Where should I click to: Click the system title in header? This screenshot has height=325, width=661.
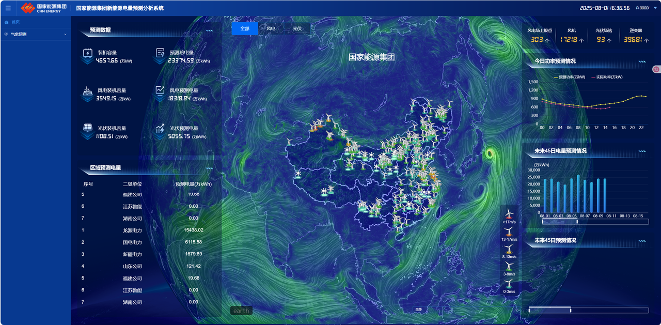coord(120,8)
